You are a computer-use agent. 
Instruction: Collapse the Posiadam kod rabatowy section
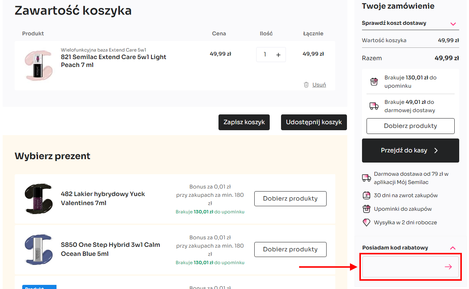411,248
